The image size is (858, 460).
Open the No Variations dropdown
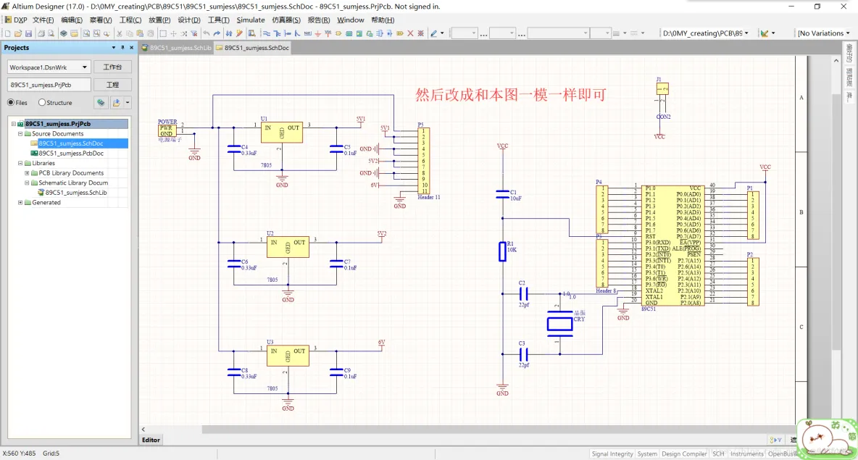(848, 33)
